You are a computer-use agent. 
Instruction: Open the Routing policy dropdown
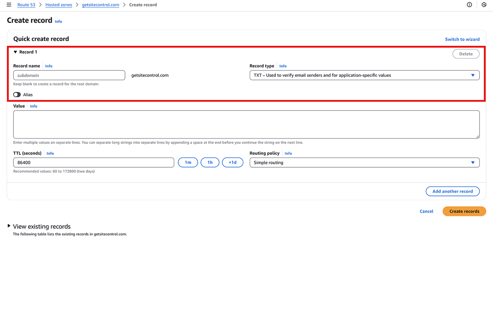click(x=364, y=162)
